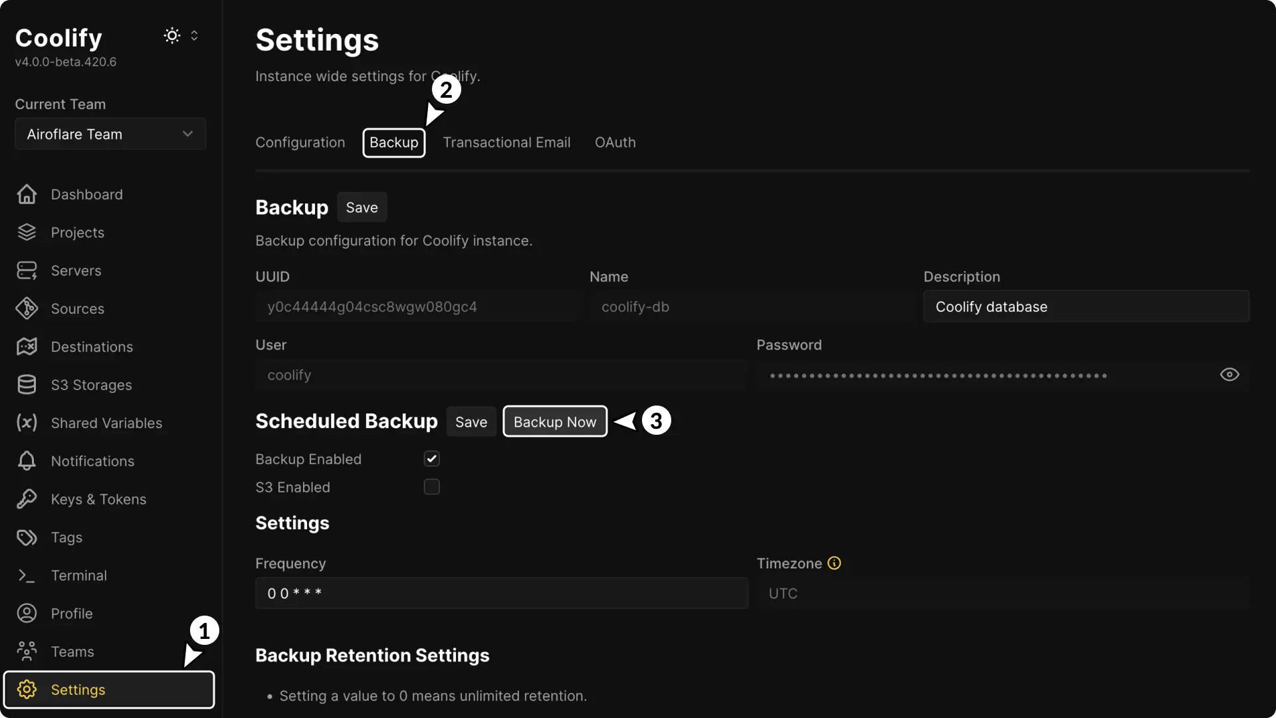Click the Backup Now button
This screenshot has width=1276, height=718.
click(555, 421)
